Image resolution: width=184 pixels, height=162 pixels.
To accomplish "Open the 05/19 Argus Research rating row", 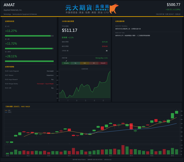I will point(29,80).
